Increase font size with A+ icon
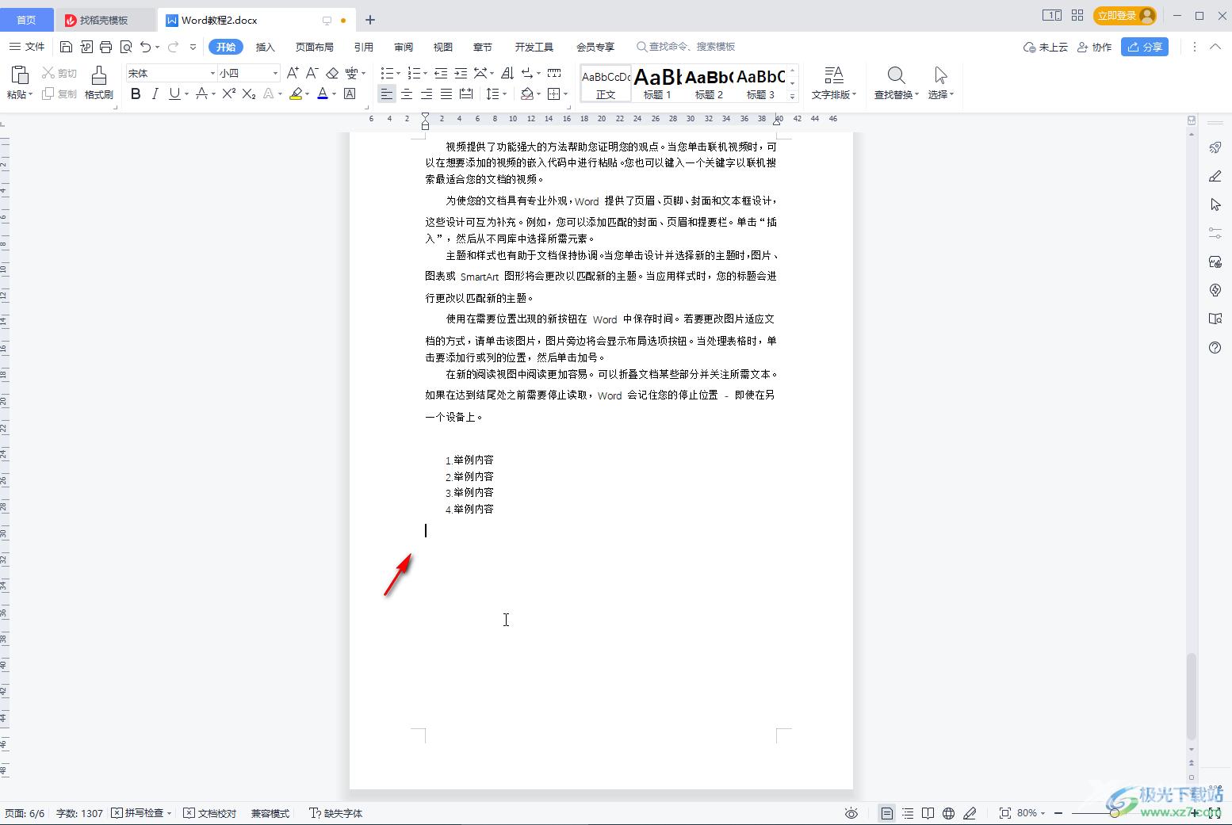 point(293,73)
